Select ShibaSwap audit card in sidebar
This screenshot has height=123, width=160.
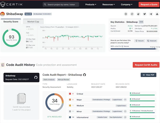point(21,78)
